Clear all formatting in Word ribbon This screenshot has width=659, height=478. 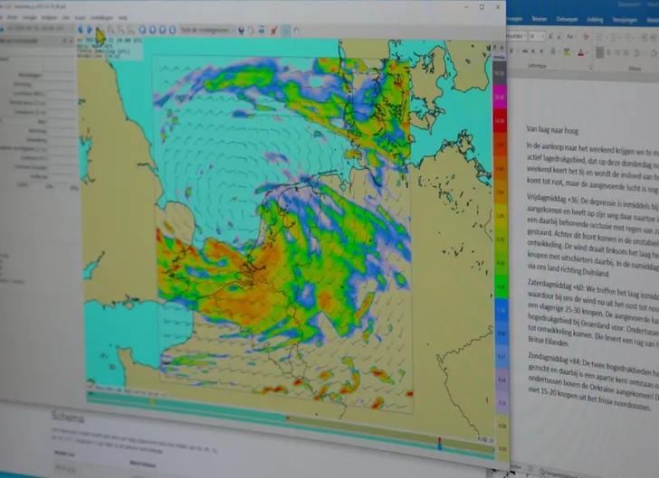587,35
